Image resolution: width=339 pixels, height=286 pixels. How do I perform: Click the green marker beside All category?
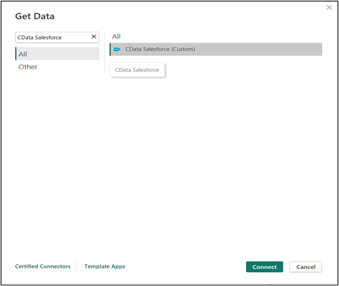tap(16, 54)
